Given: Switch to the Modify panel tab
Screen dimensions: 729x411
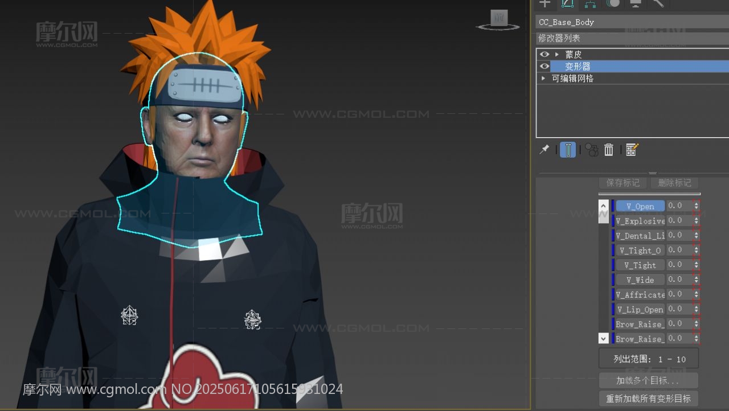Looking at the screenshot, I should pos(567,3).
